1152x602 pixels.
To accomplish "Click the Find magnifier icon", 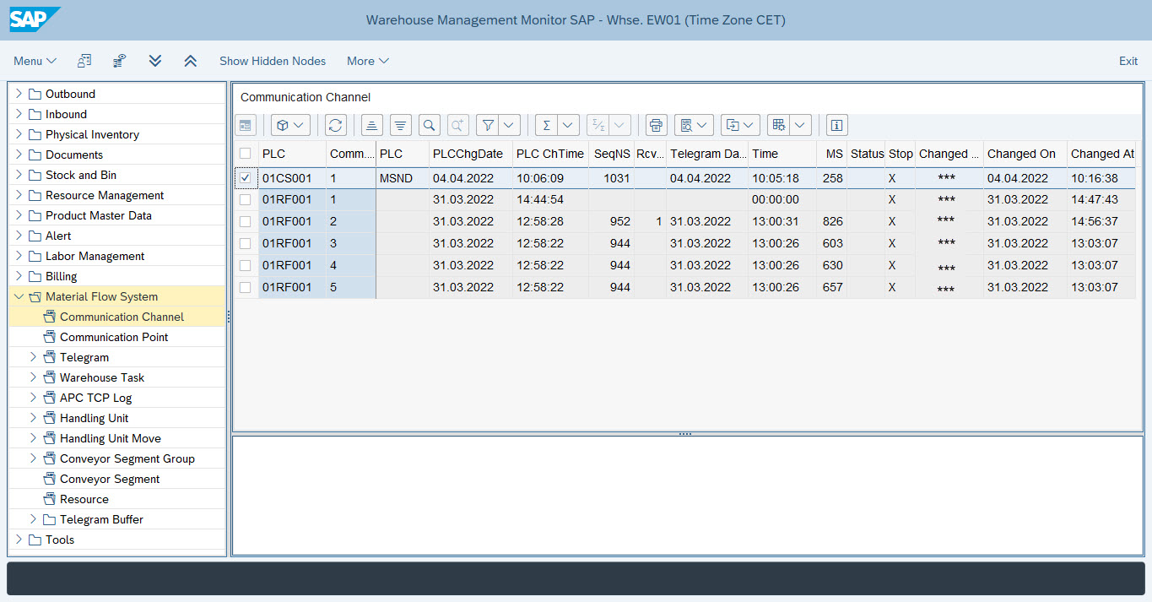I will (x=430, y=125).
